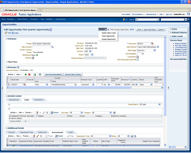Add revenue line with green plus
The height and width of the screenshot is (153, 191).
click(x=26, y=74)
